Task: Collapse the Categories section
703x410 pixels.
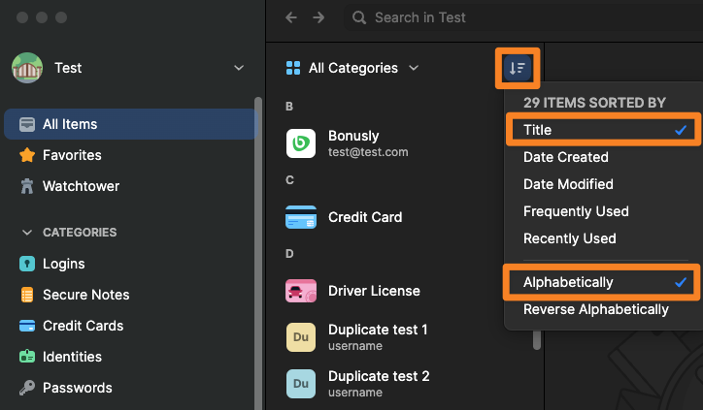Action: pos(26,233)
